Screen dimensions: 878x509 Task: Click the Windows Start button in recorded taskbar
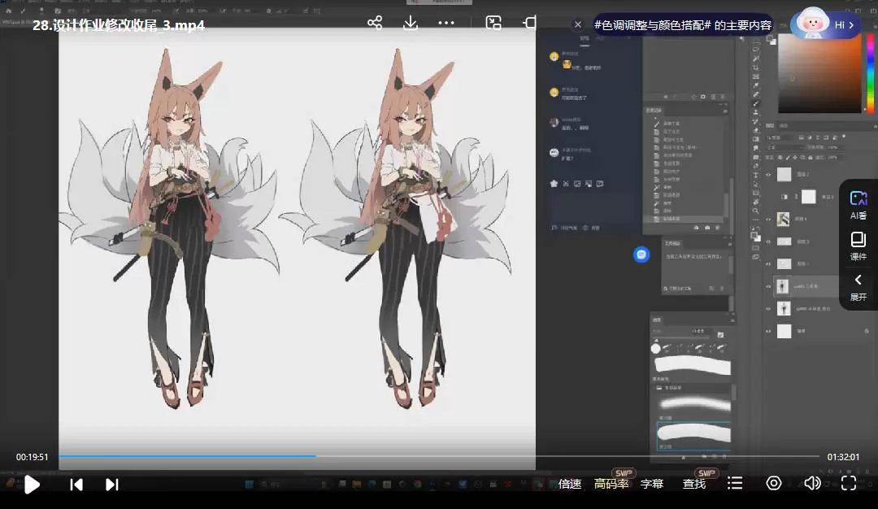250,485
